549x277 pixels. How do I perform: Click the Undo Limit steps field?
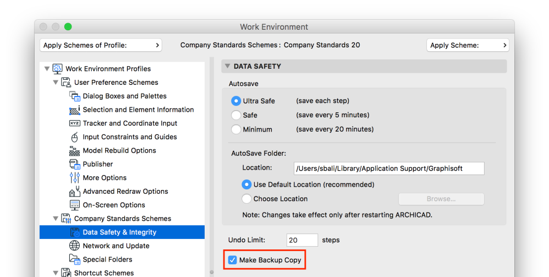pos(302,240)
